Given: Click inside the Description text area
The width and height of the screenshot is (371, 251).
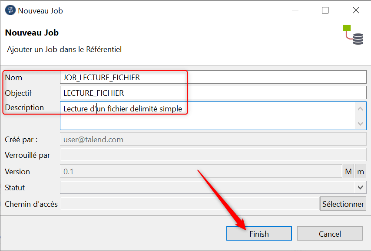Looking at the screenshot, I should tap(207, 116).
